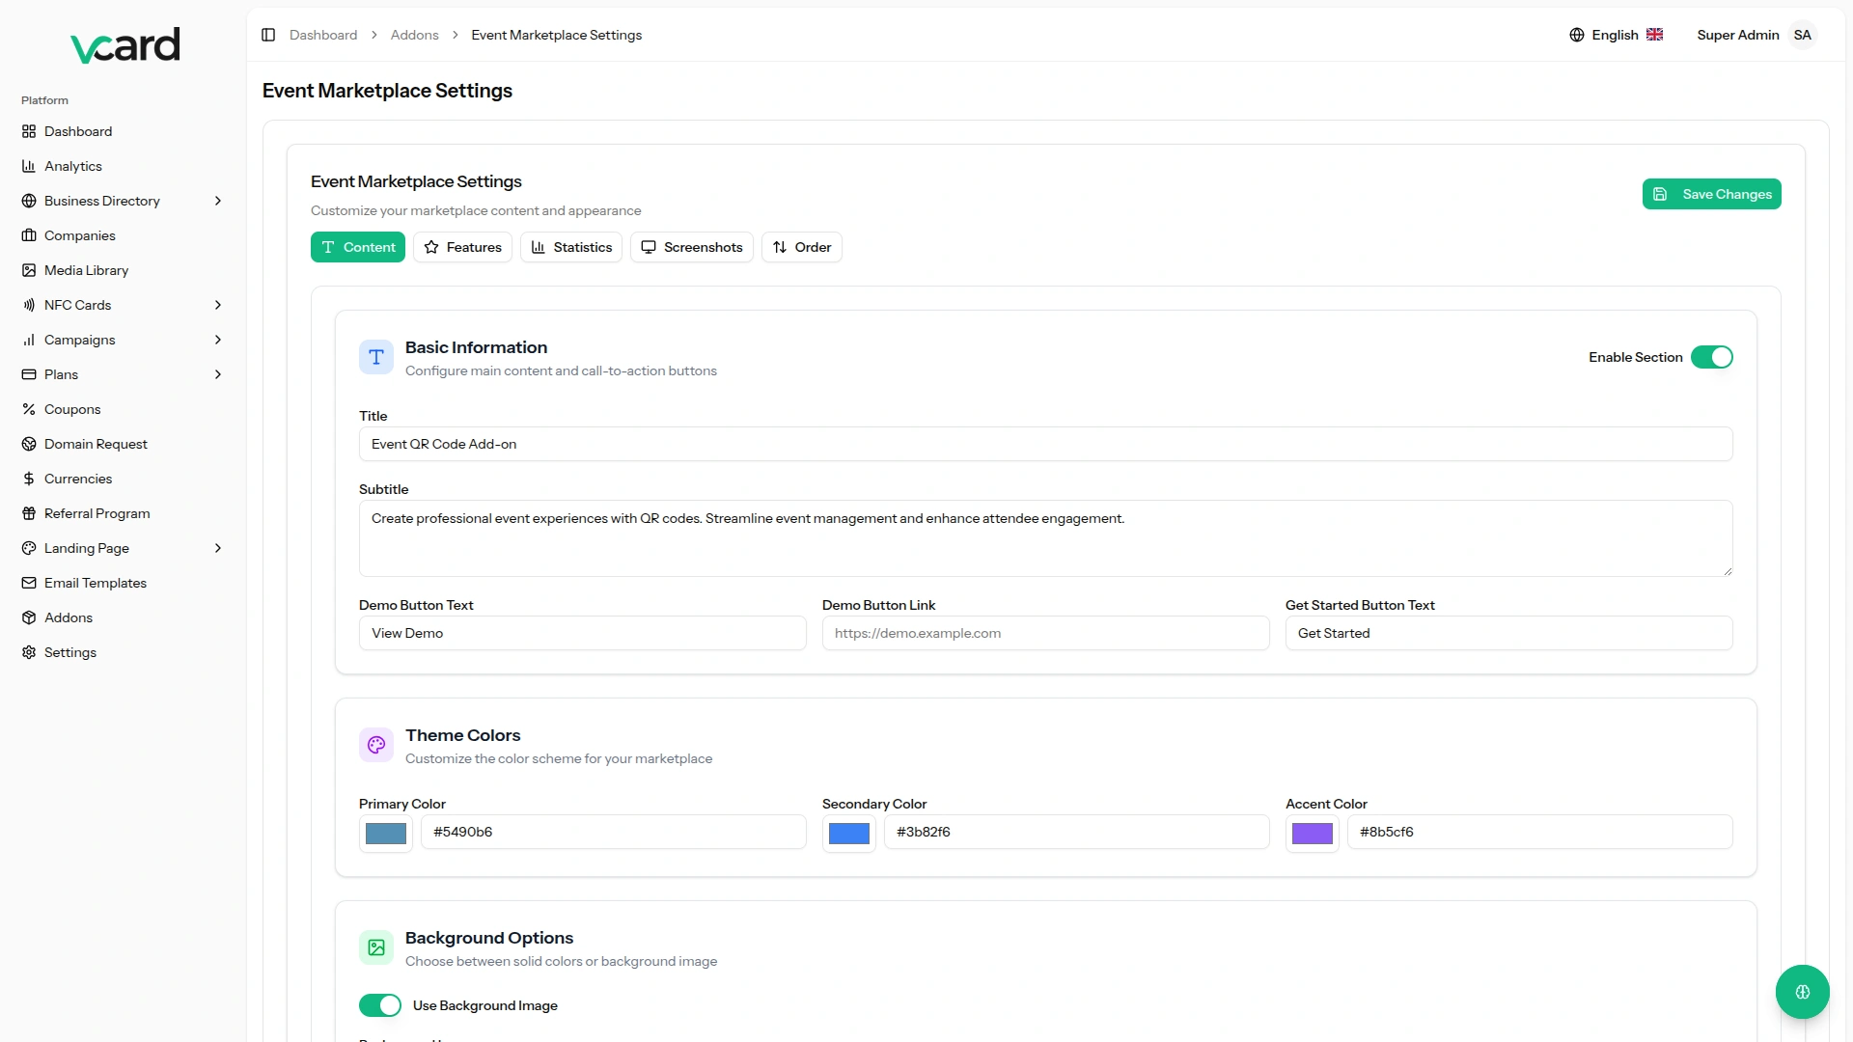Click the Super Admin user name
The width and height of the screenshot is (1853, 1042).
[1738, 35]
